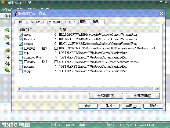Click the 取消 button

click(110, 106)
